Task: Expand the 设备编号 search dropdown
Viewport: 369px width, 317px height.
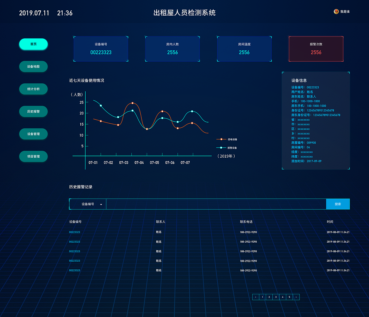Action: tap(88, 204)
